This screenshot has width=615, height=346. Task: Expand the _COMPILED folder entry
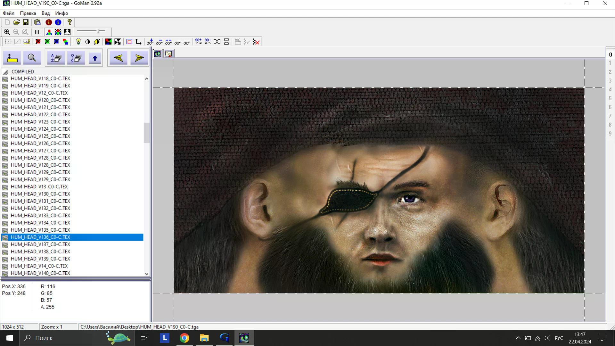tap(22, 72)
